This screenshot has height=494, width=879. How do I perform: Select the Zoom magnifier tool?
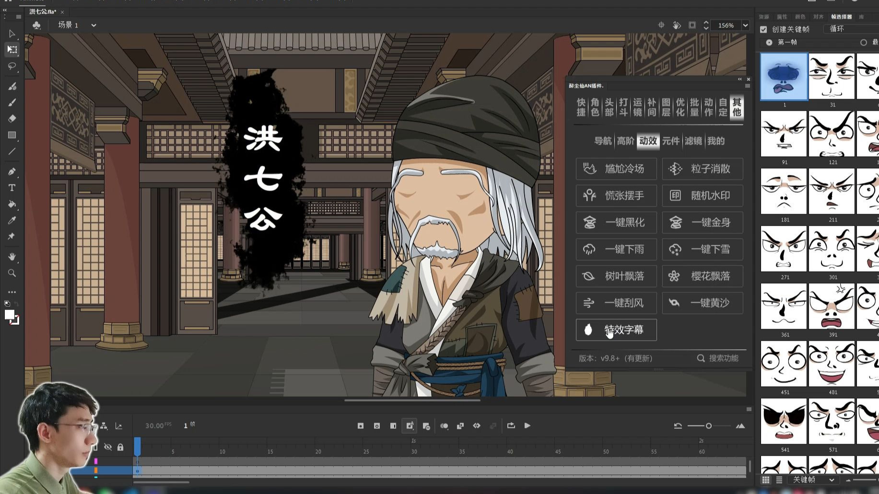pyautogui.click(x=12, y=273)
